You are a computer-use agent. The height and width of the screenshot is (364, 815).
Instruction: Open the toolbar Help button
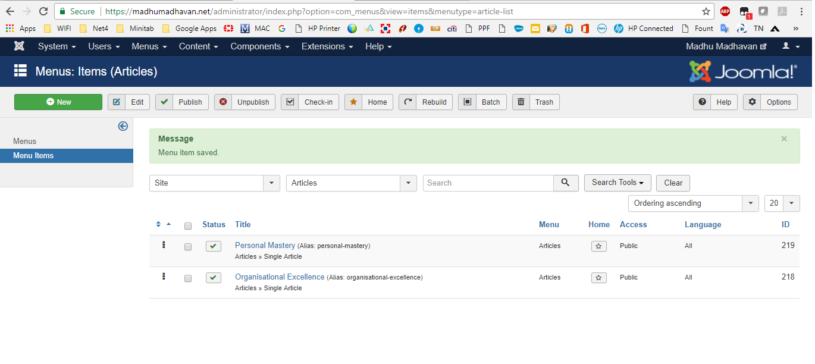coord(715,102)
